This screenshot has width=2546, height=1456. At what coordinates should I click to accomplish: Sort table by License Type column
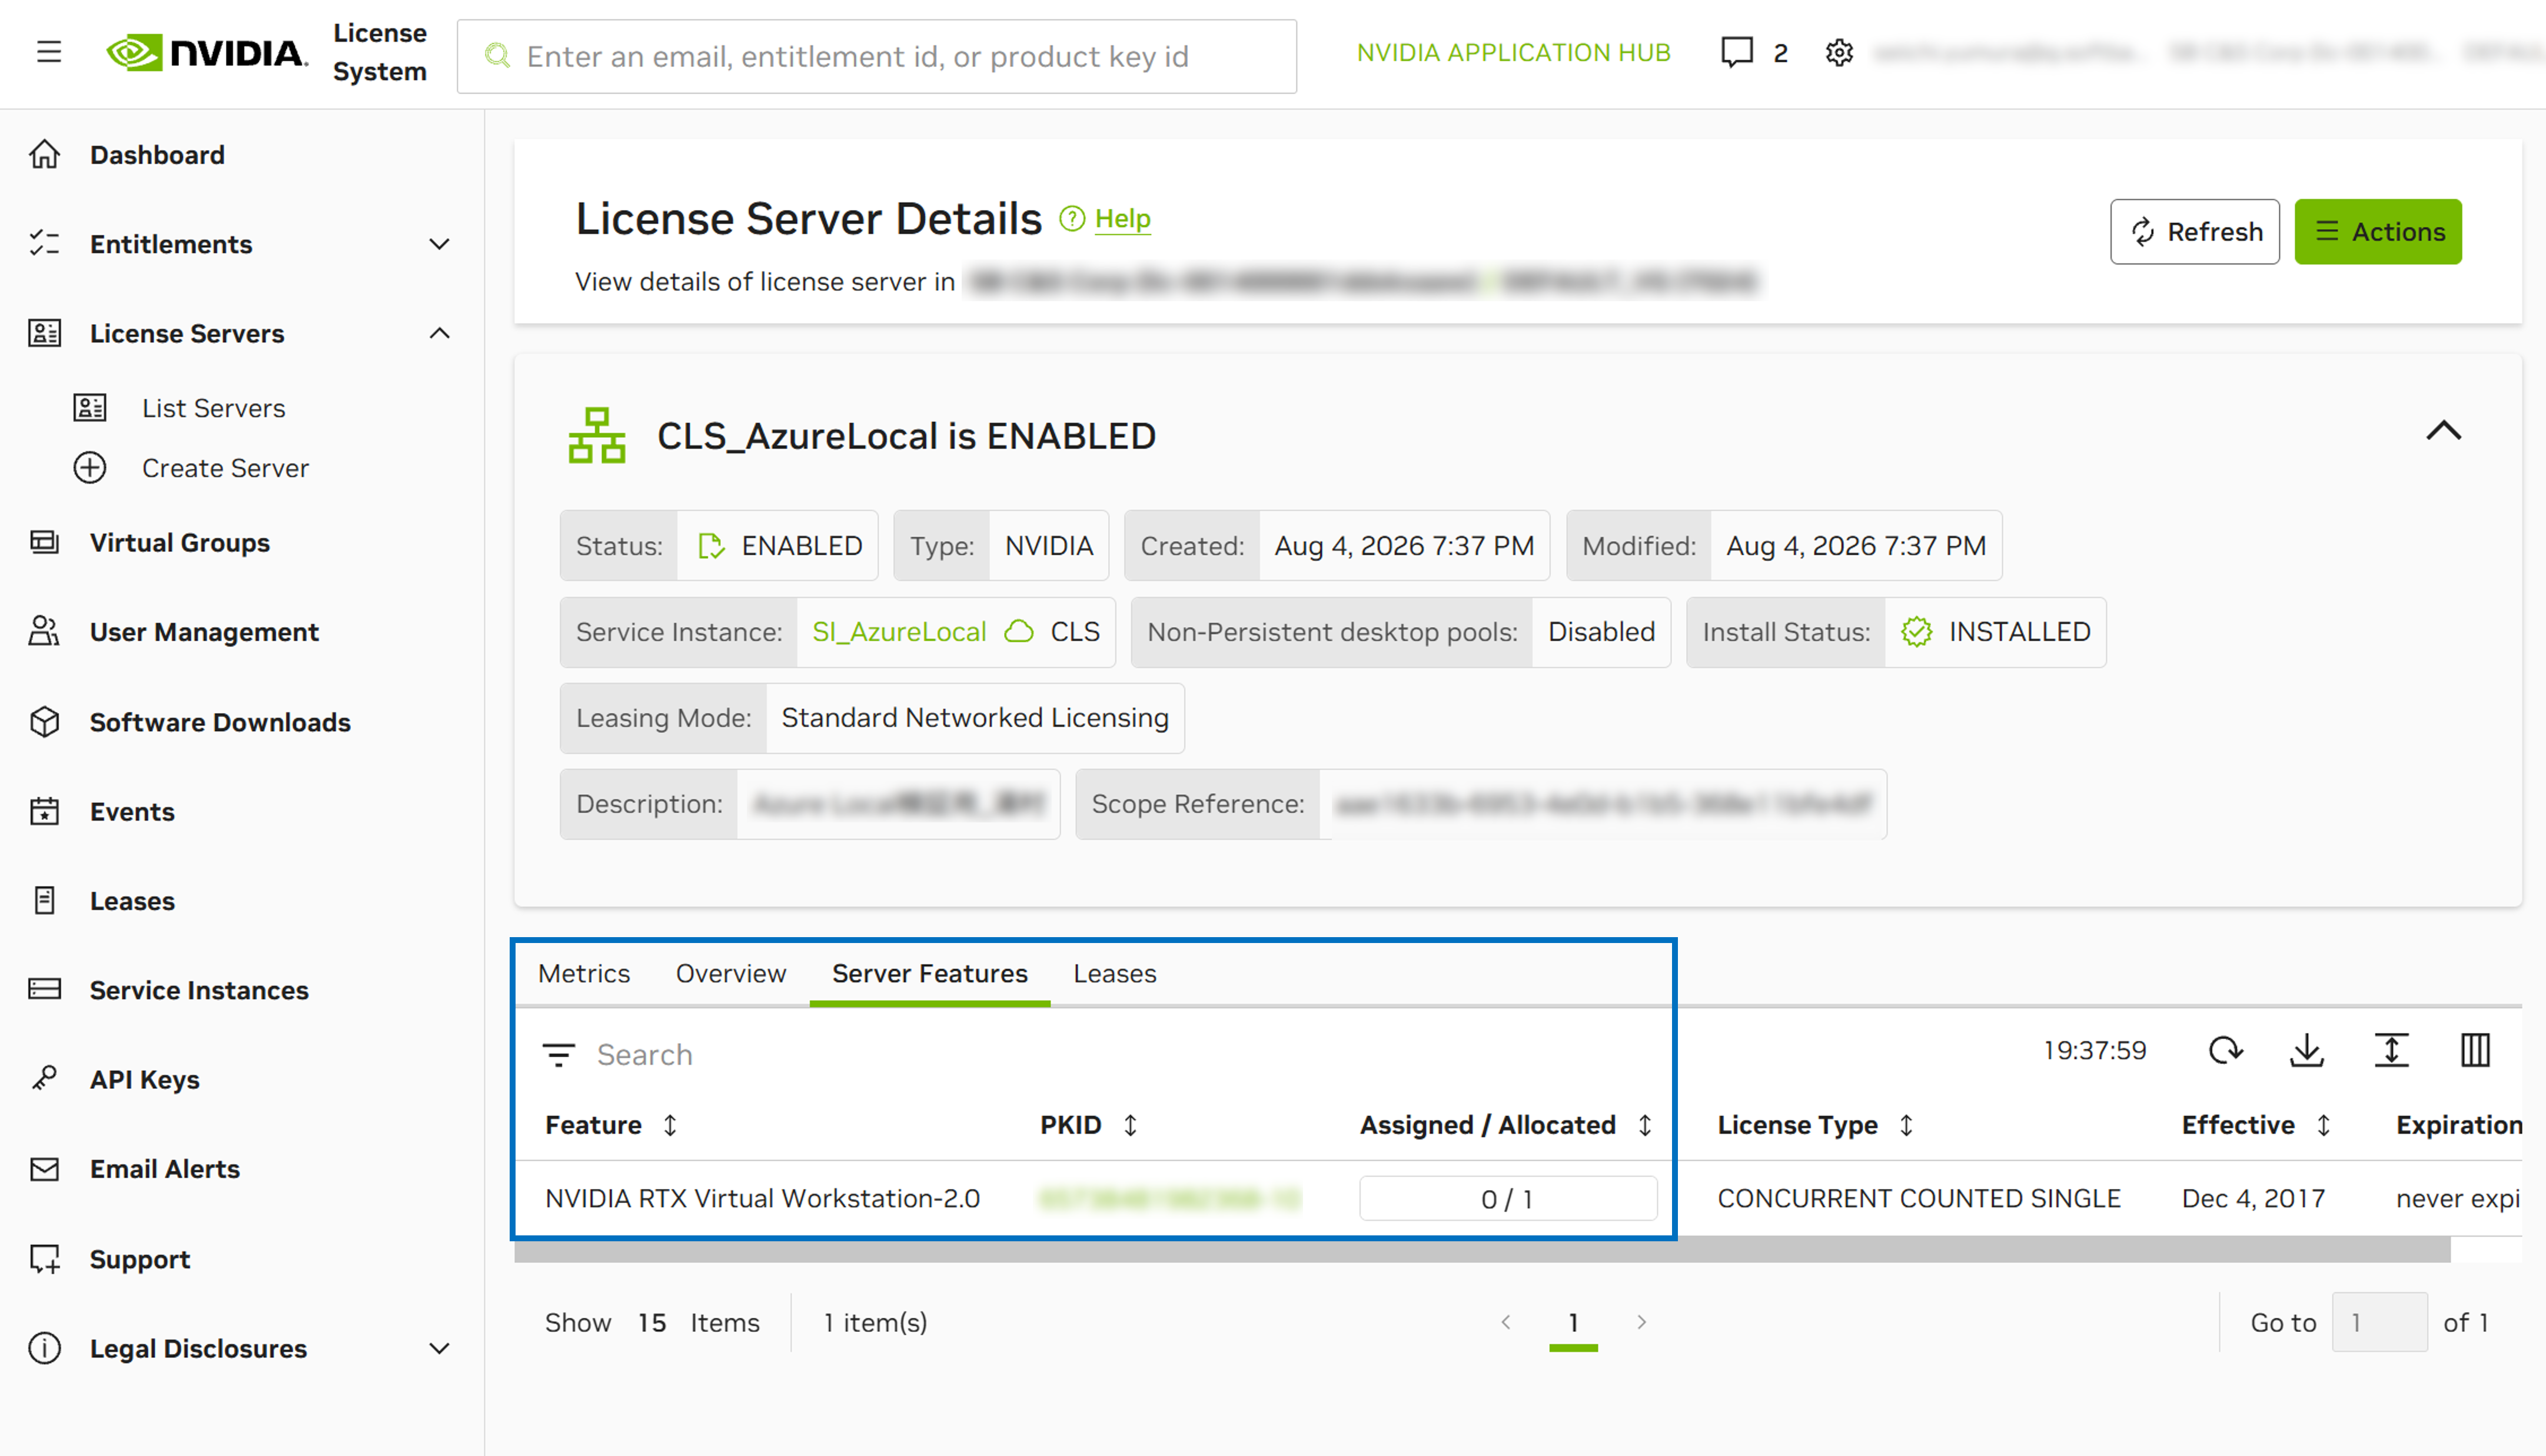pos(1907,1125)
